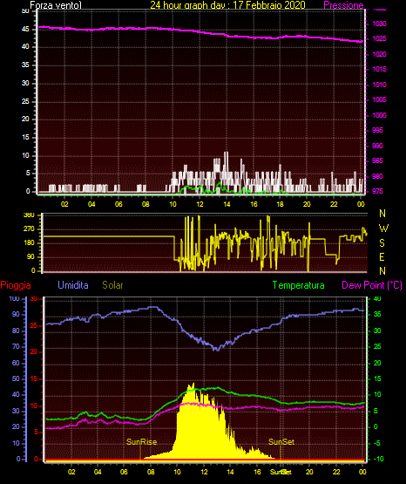Click the 'Forza vento' axis title
The height and width of the screenshot is (484, 406).
[x=55, y=5]
